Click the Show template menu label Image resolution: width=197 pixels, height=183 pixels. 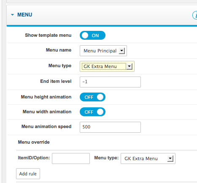pos(48,35)
